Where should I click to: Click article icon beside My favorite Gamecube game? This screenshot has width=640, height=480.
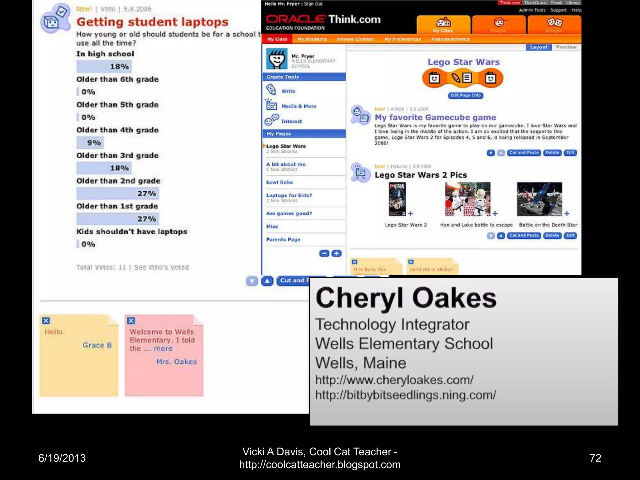360,115
